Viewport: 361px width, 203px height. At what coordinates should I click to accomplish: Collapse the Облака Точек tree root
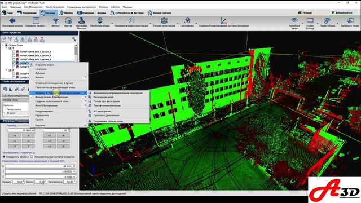click(x=2, y=45)
